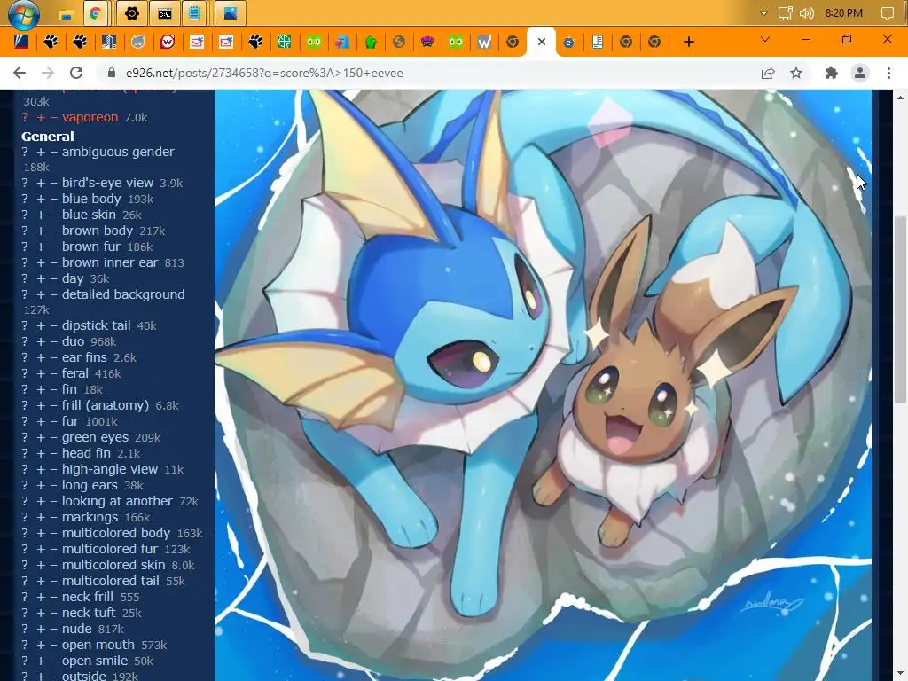Click the scrollbar up arrow
The width and height of the screenshot is (908, 681).
900,98
